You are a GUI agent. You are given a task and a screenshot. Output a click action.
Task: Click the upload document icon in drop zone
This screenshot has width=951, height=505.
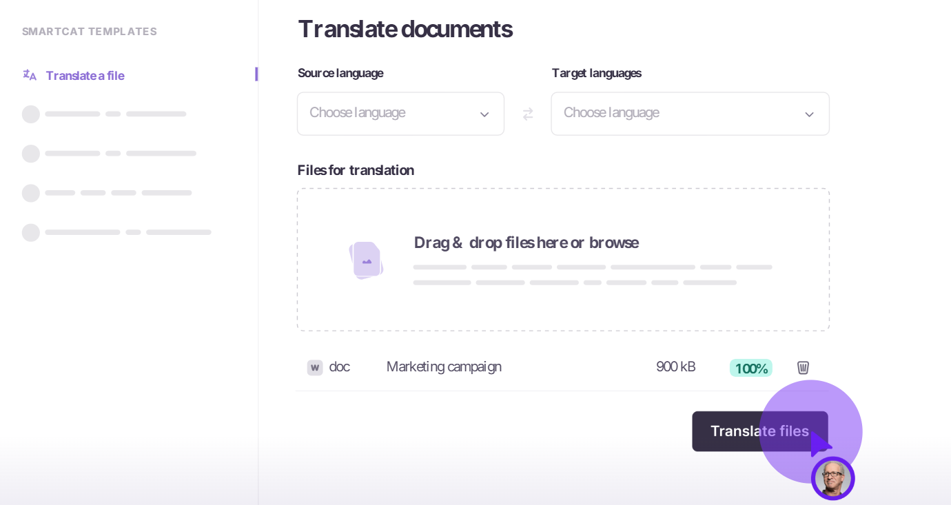tap(366, 260)
